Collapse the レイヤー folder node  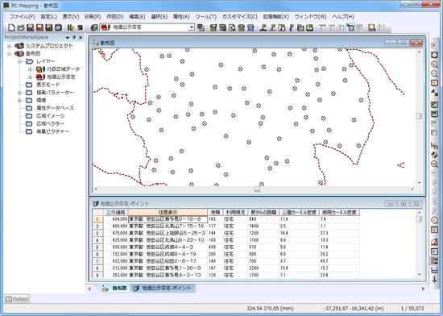[x=20, y=61]
